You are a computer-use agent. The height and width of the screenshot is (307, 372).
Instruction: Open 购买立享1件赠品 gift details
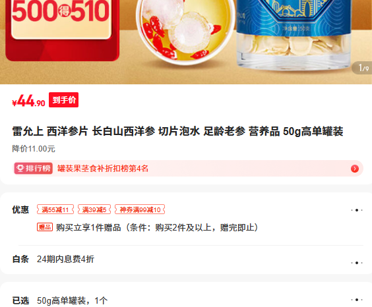tap(157, 227)
